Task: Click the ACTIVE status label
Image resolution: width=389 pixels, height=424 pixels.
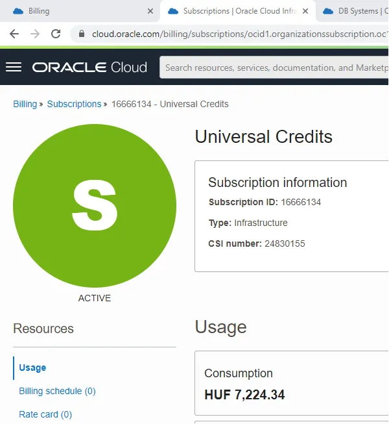Action: tap(95, 298)
